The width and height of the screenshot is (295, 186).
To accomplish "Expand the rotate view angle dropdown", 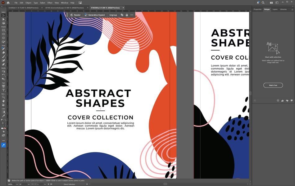I will 29,184.
